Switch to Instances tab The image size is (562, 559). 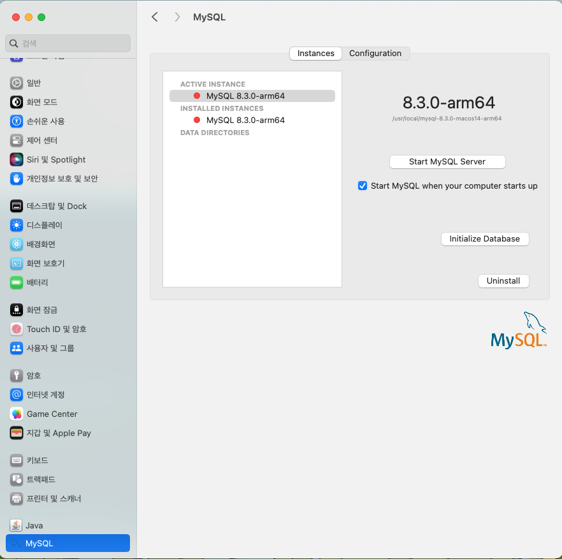coord(315,54)
